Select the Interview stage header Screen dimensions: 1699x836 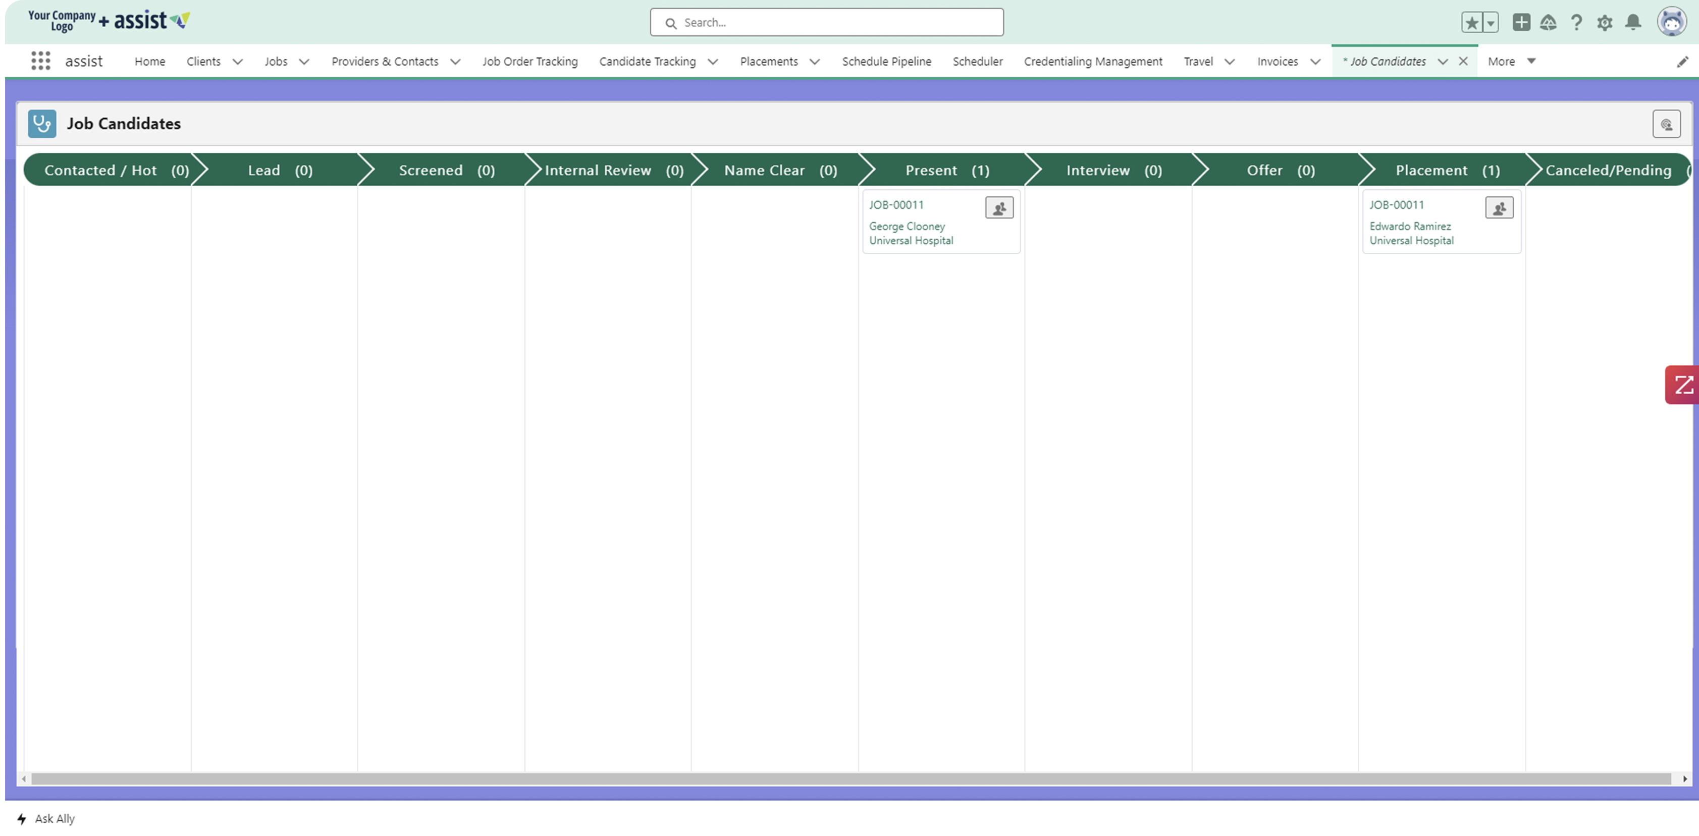click(1114, 170)
